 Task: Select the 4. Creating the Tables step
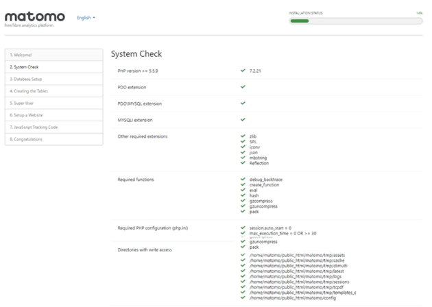(54, 91)
